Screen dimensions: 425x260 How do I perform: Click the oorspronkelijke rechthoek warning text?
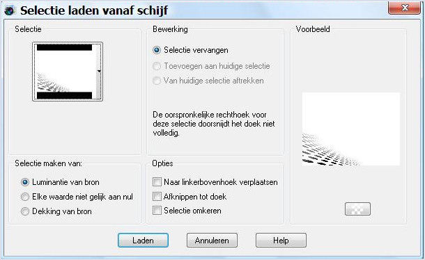coord(214,124)
